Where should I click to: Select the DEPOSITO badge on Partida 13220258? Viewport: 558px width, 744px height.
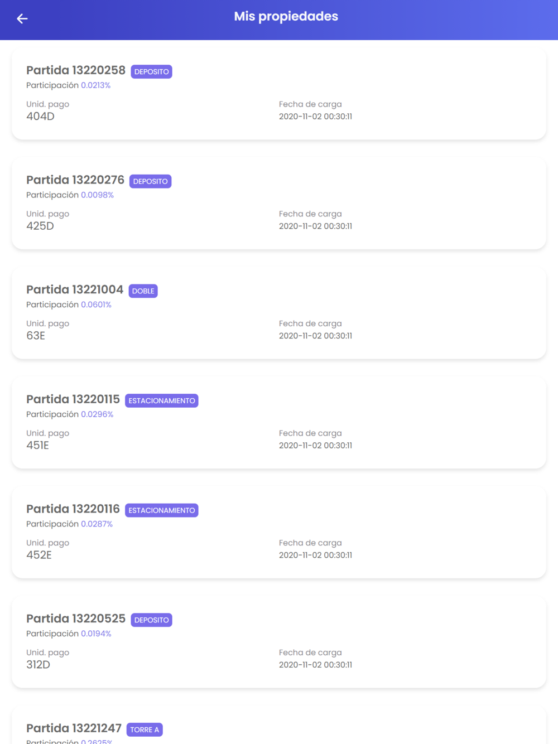coord(151,71)
